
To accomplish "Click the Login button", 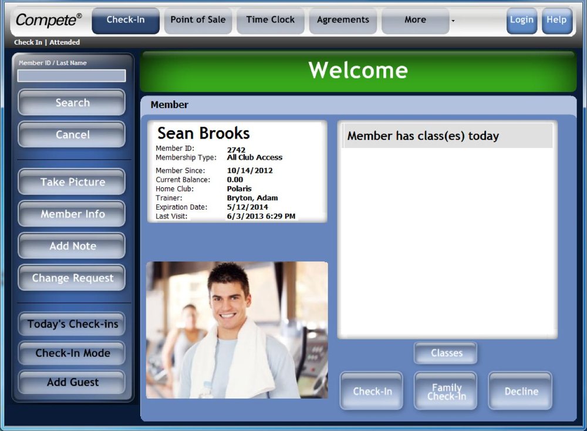I will tap(521, 21).
